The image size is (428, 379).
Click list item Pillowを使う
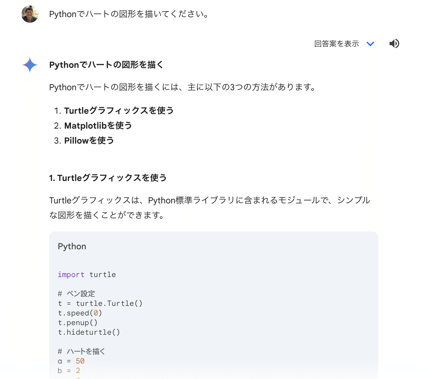tap(89, 141)
